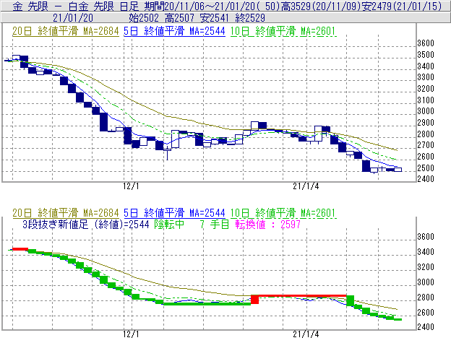Click the 2400 axis value on upper chart
This screenshot has width=451, height=343.
pos(426,178)
